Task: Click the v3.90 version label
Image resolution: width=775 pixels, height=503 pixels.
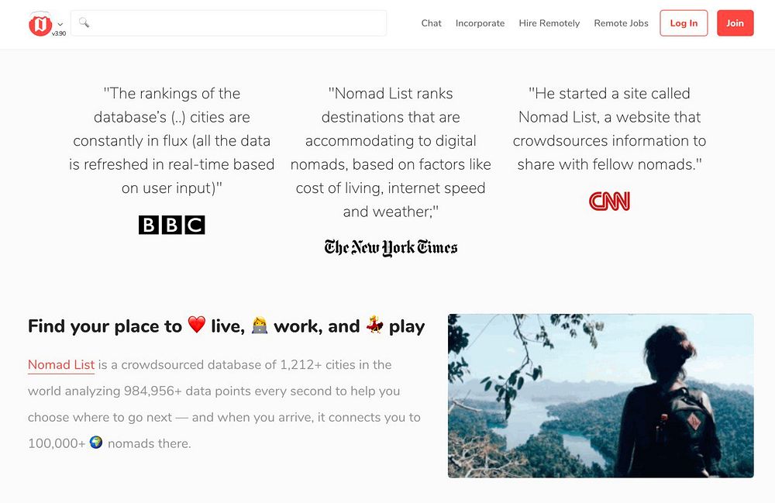Action: click(x=59, y=33)
